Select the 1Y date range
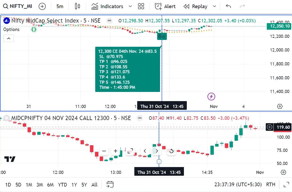292x192 pixels. tap(74, 185)
